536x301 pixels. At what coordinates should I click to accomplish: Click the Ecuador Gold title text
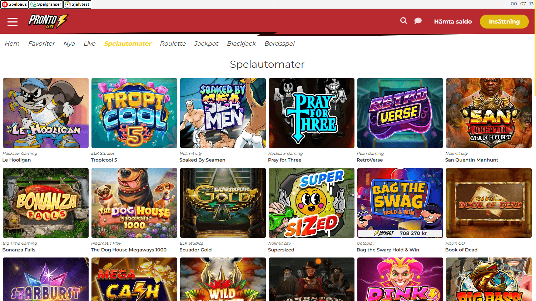[x=195, y=250]
